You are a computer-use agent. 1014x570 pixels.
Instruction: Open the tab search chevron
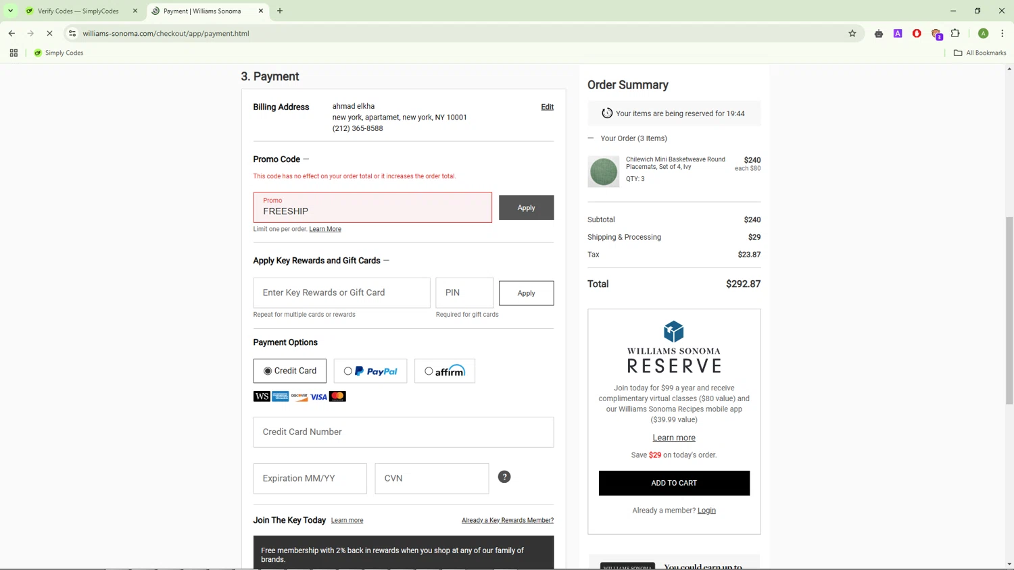pos(10,11)
